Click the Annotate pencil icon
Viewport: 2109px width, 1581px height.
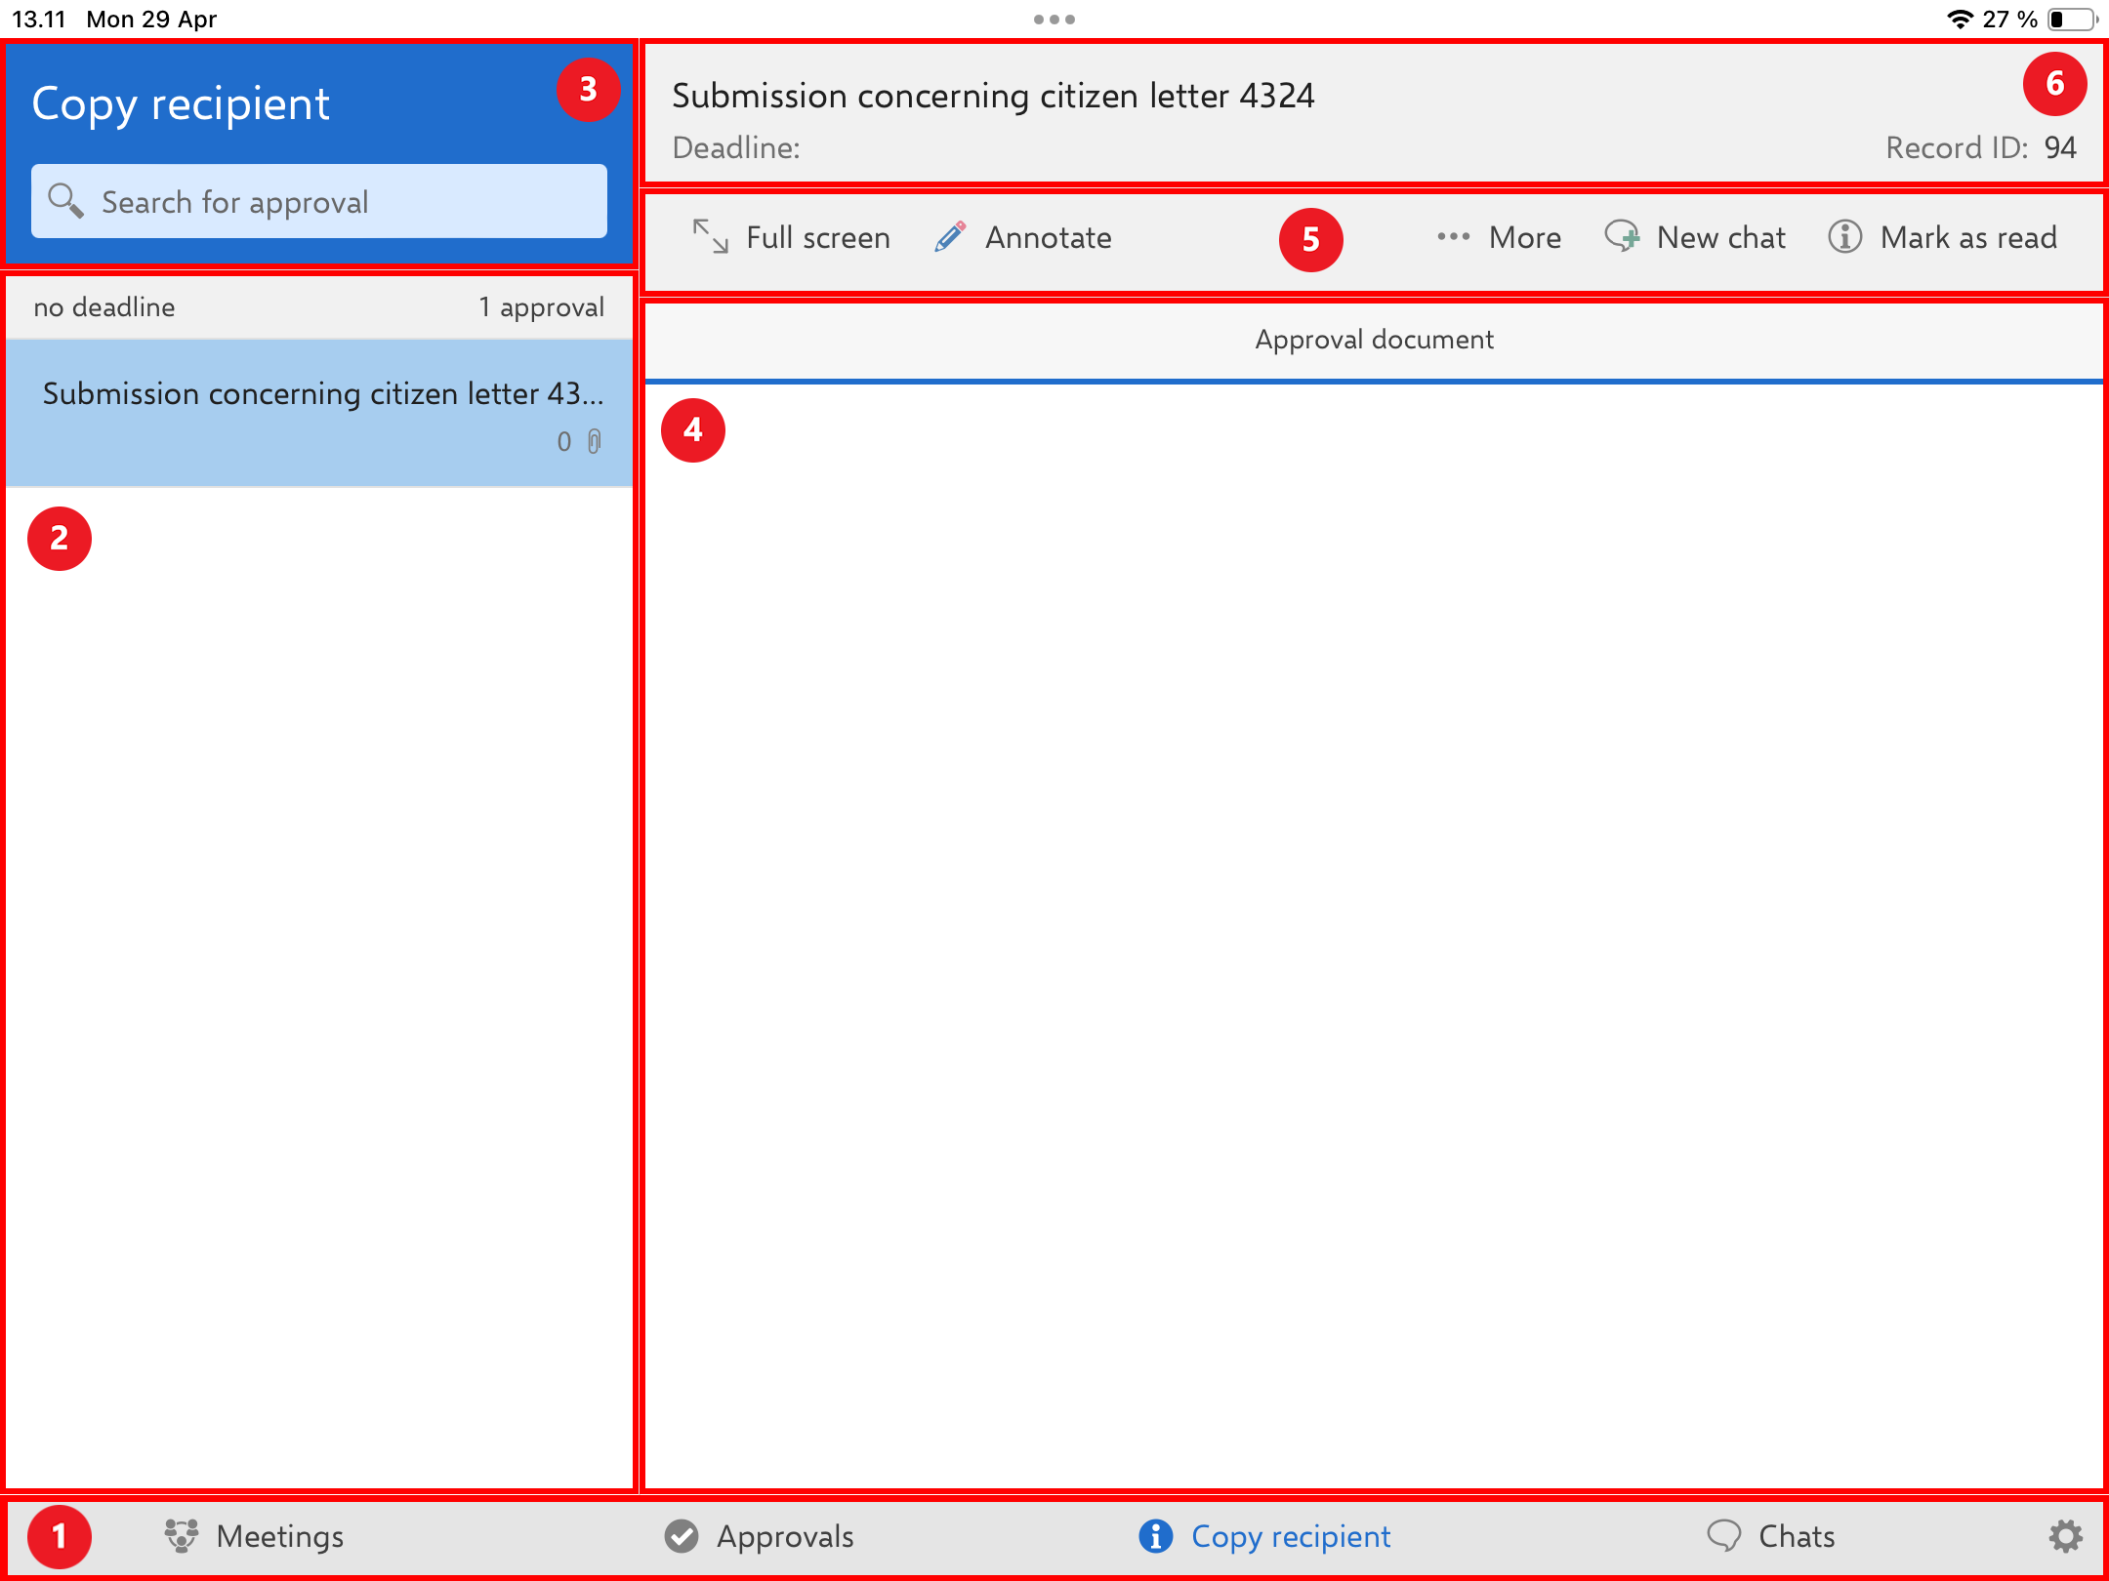[950, 237]
